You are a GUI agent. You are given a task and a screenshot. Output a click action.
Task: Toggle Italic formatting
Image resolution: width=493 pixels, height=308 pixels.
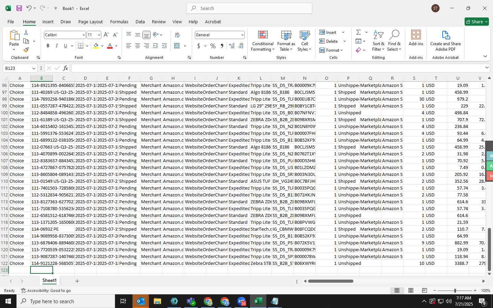coord(57,46)
